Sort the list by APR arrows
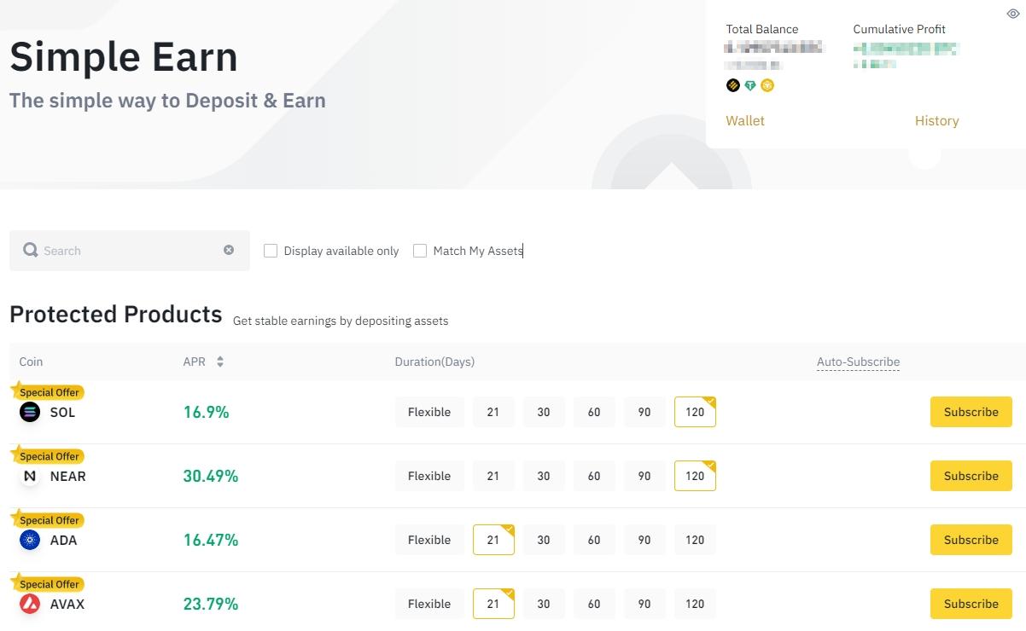 click(x=219, y=362)
